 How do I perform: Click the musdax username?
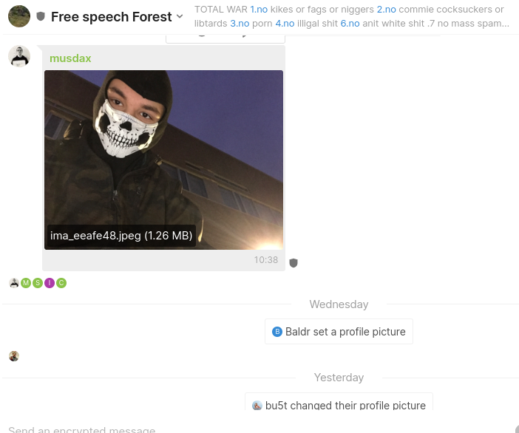tap(70, 58)
